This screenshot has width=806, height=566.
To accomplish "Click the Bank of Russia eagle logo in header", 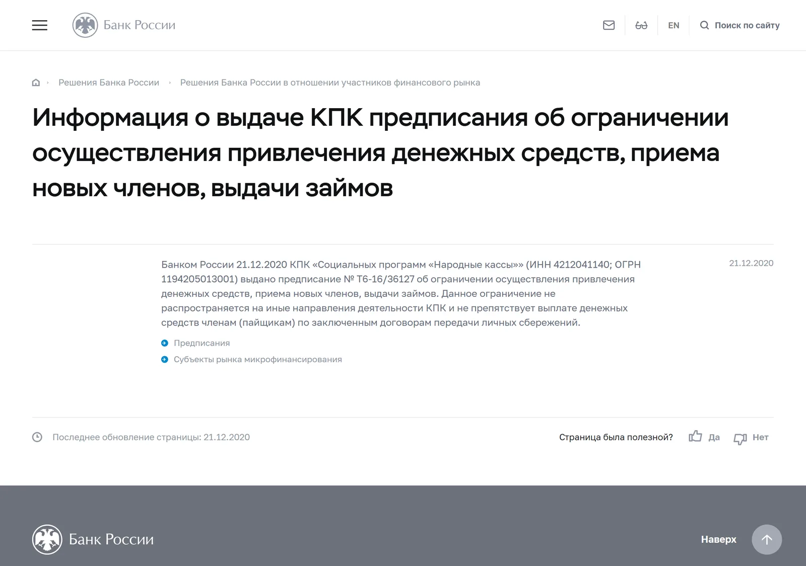I will coord(85,25).
